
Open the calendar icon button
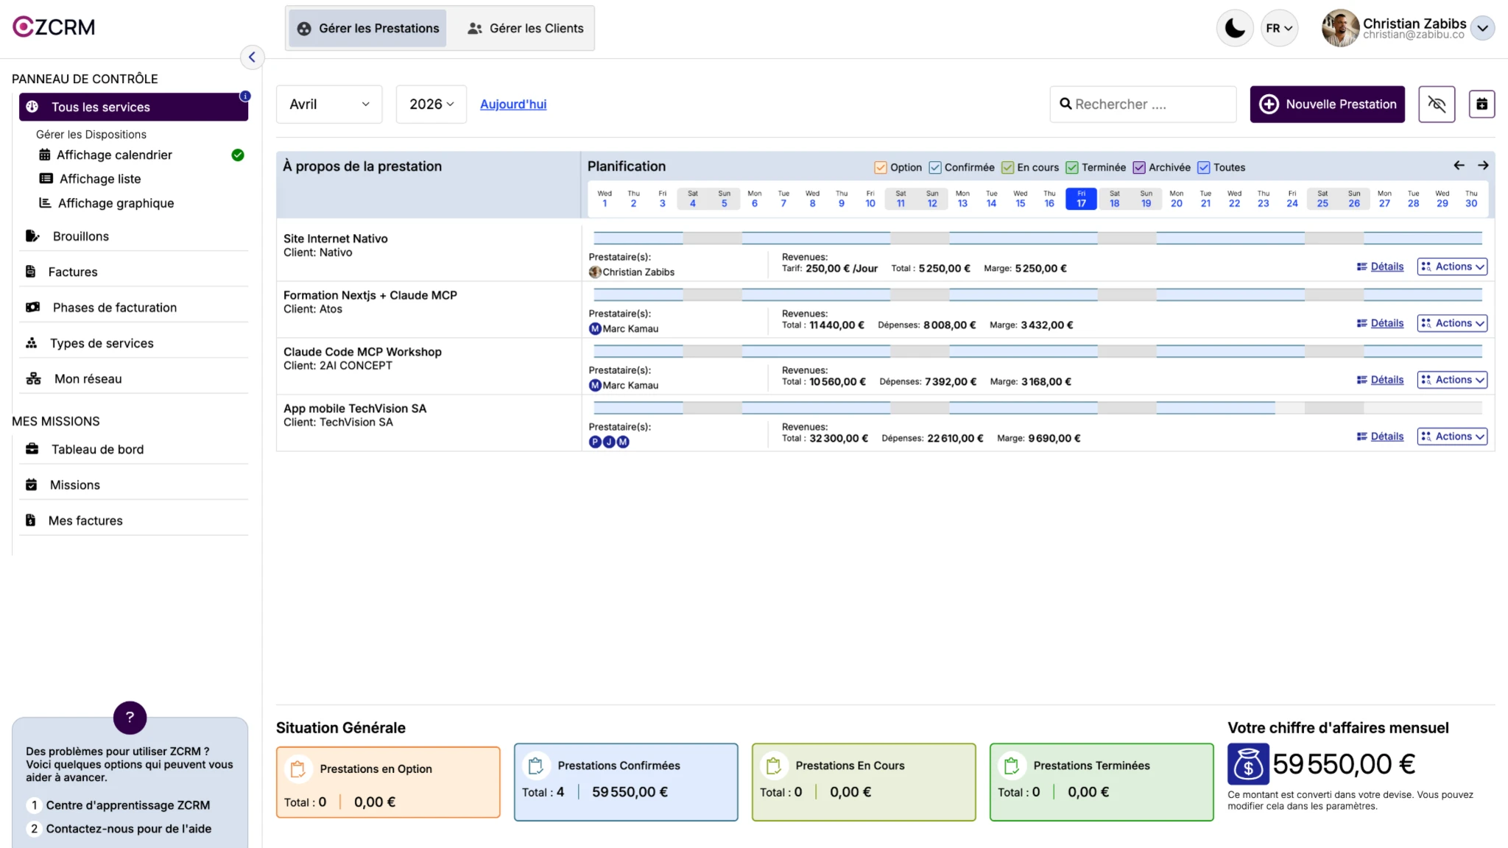point(1481,104)
